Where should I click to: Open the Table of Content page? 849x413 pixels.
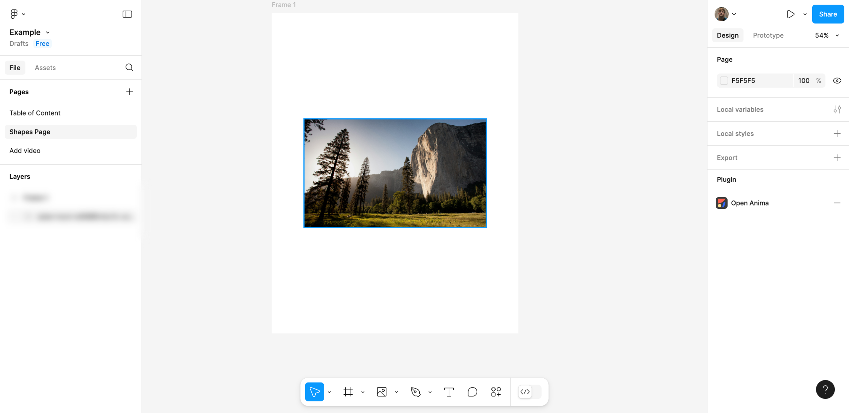point(71,113)
